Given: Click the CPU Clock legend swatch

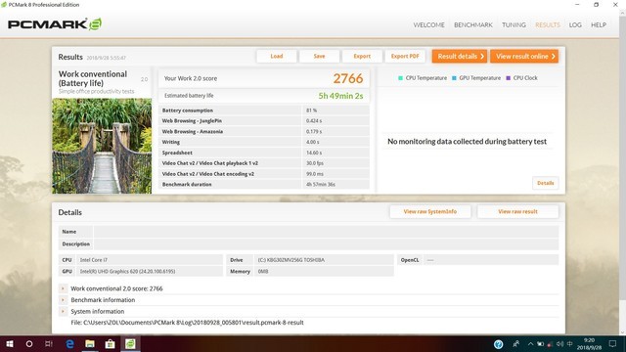Looking at the screenshot, I should click(509, 78).
